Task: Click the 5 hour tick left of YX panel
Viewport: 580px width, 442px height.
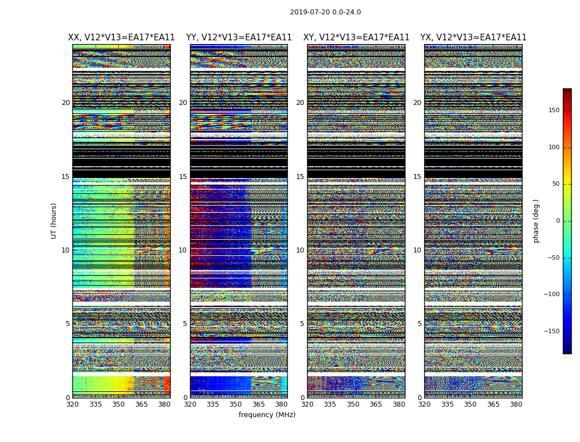Action: 419,324
